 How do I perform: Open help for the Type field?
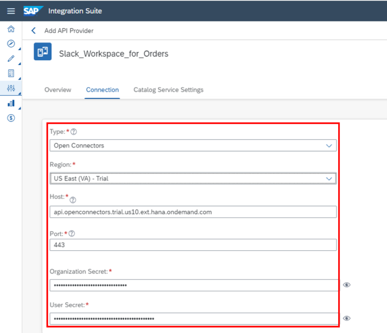[x=74, y=132]
